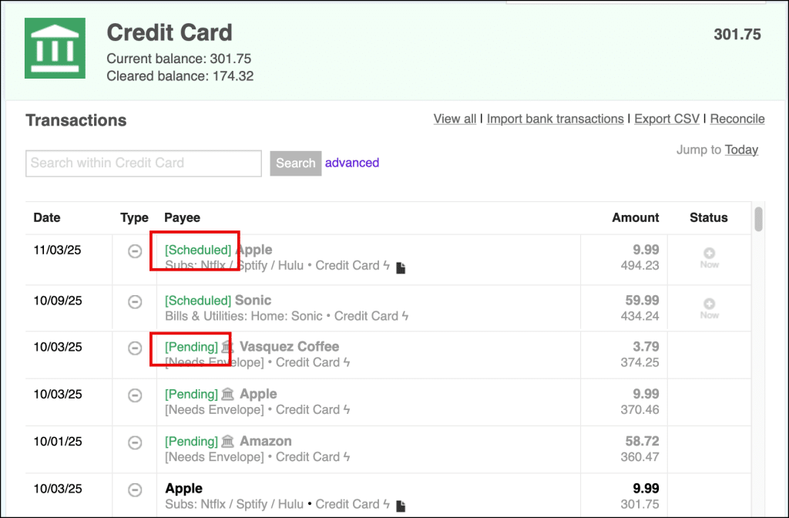Focus the Search within Credit Card field

144,163
